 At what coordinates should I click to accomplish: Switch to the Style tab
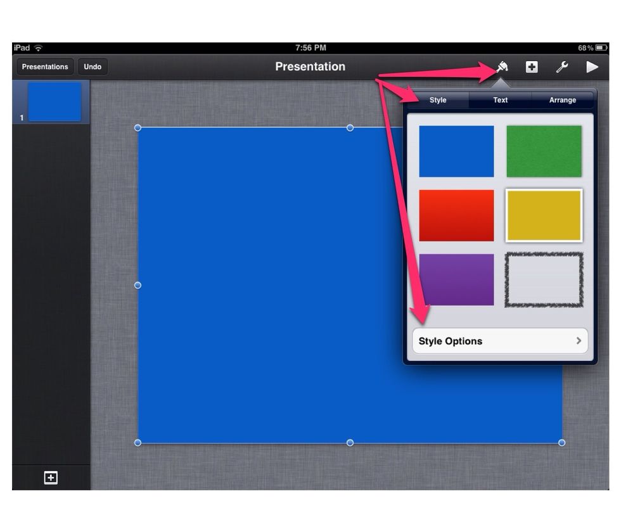pos(438,100)
